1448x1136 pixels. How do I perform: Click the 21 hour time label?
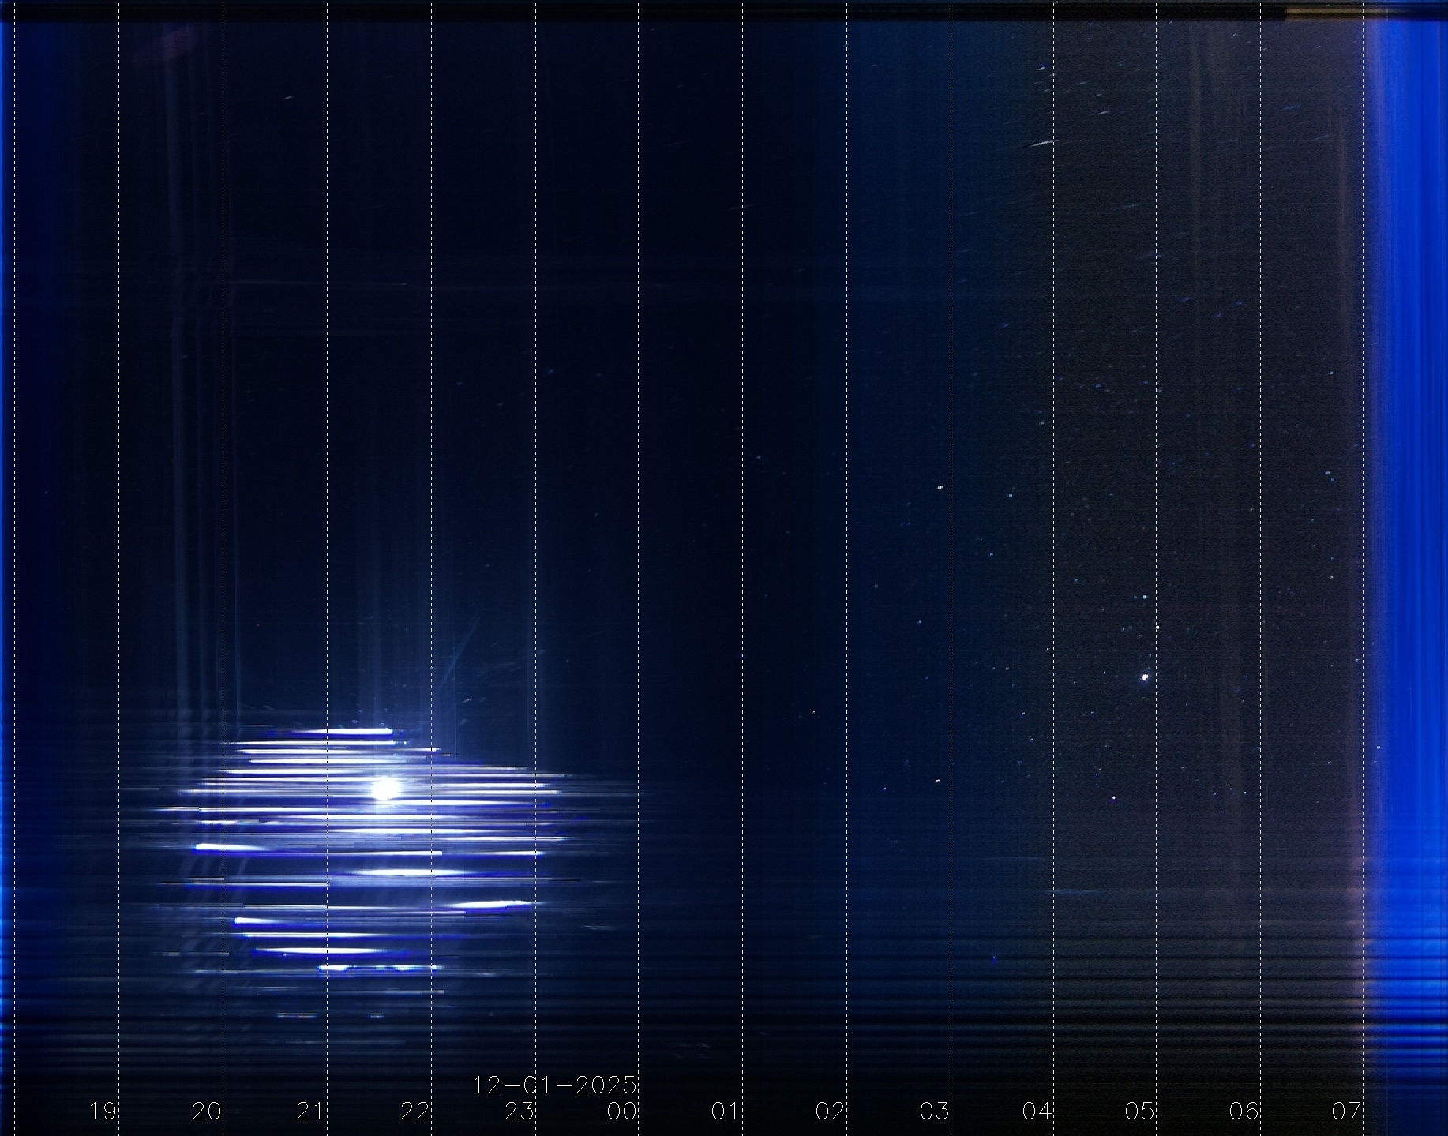pyautogui.click(x=311, y=1112)
